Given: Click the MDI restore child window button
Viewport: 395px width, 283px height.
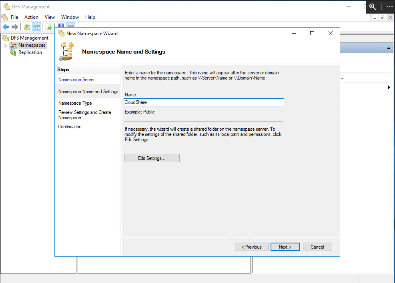Looking at the screenshot, I should click(x=383, y=17).
